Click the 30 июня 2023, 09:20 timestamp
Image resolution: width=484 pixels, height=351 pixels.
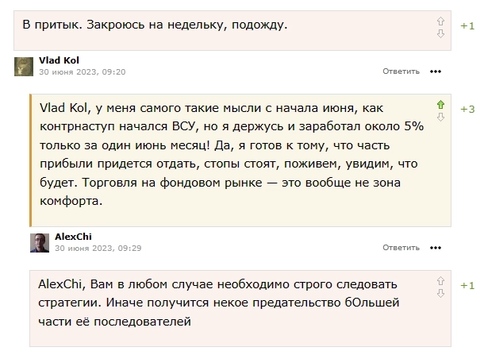point(83,71)
